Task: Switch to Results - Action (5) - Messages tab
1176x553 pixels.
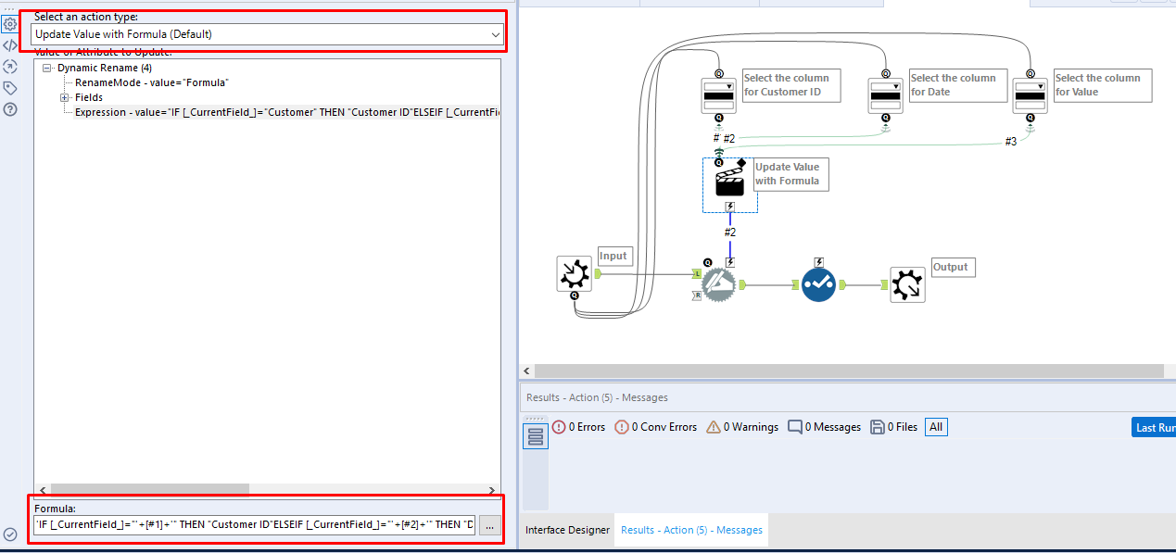Action: pos(691,530)
